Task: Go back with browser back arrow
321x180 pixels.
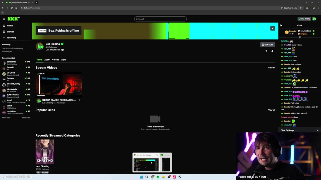Action: [3, 8]
